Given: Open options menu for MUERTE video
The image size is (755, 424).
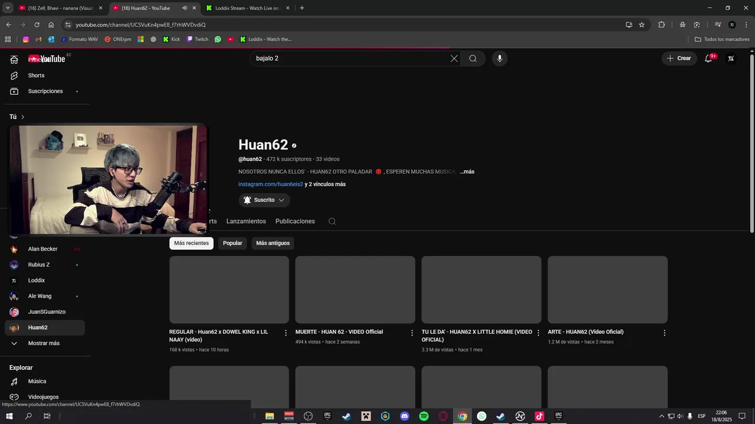Looking at the screenshot, I should point(412,333).
